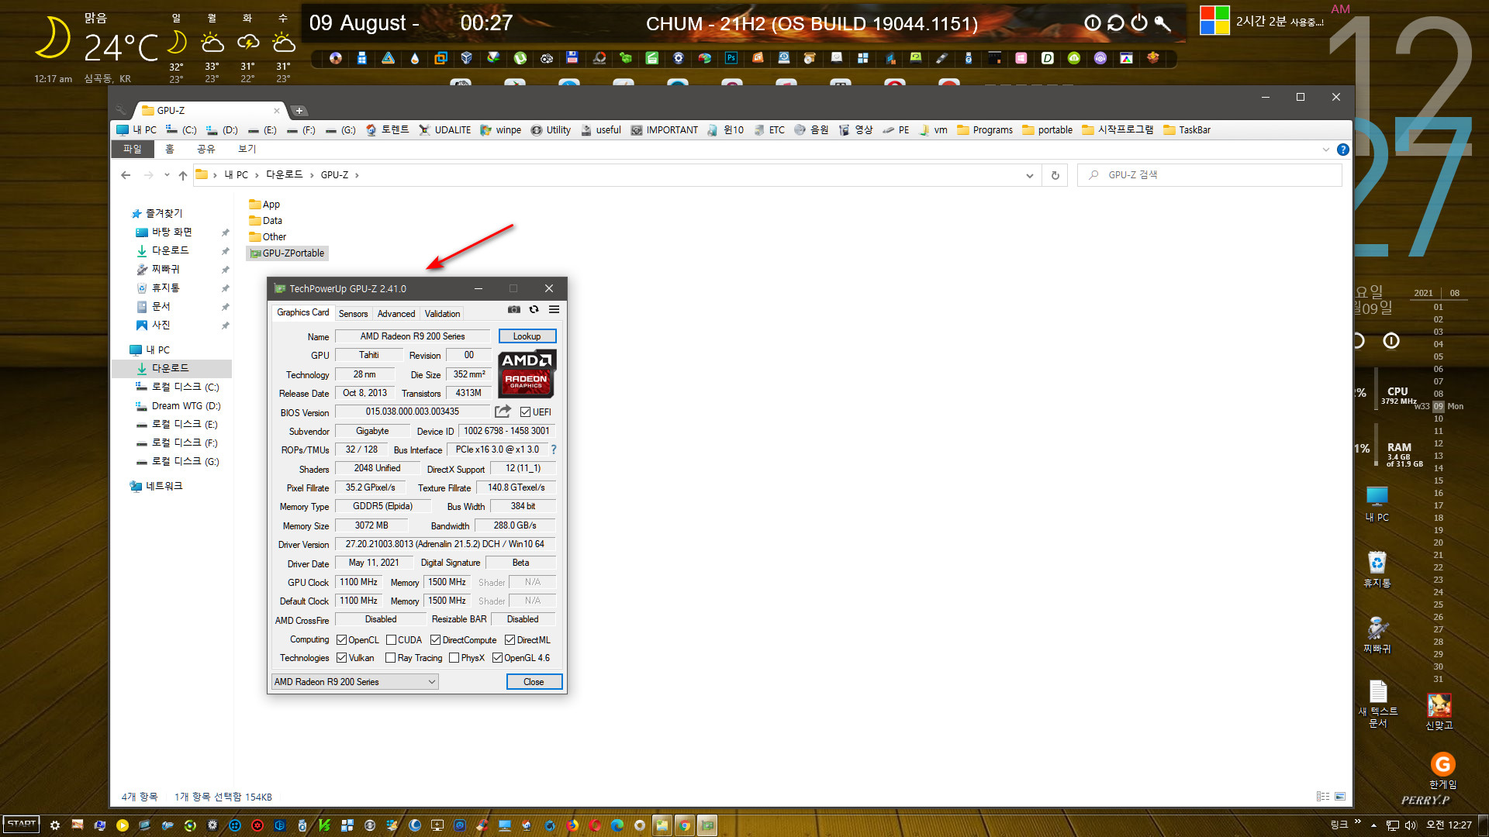
Task: Select the GPU-ZPortable file
Action: tap(286, 253)
